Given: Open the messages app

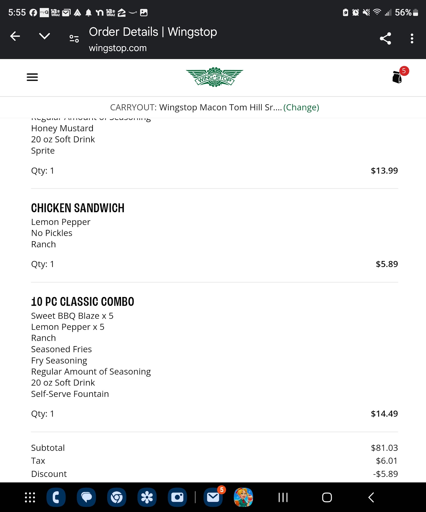Looking at the screenshot, I should [86, 497].
